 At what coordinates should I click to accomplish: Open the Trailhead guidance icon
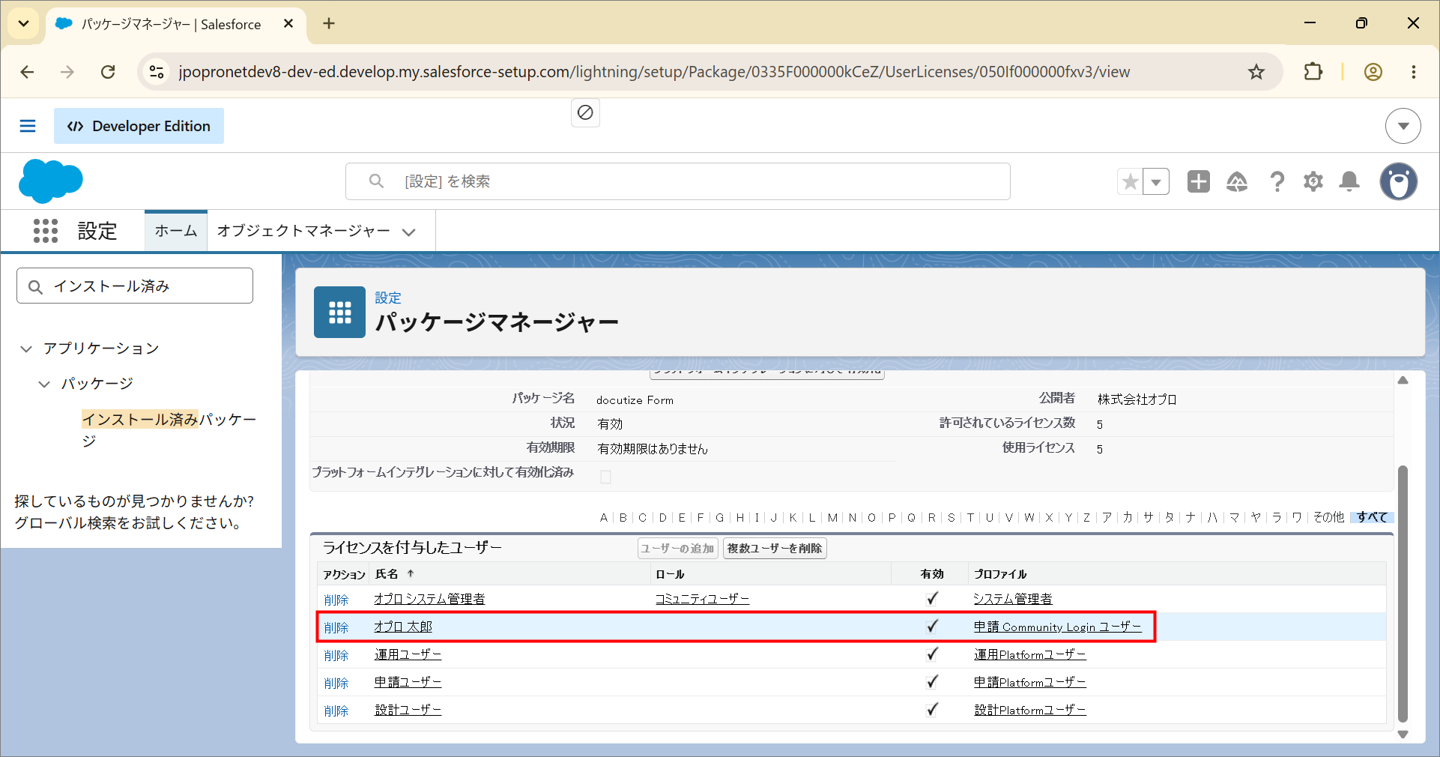tap(1237, 181)
